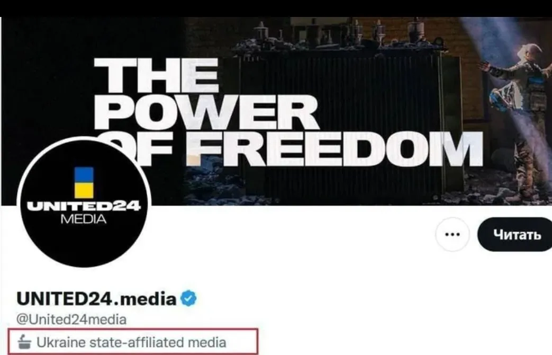Viewport: 552px width, 355px height.
Task: Click the black bar above the banner
Action: pyautogui.click(x=276, y=8)
